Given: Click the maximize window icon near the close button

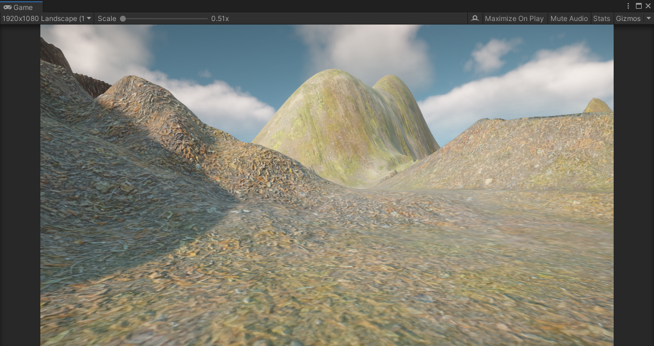Looking at the screenshot, I should click(639, 6).
